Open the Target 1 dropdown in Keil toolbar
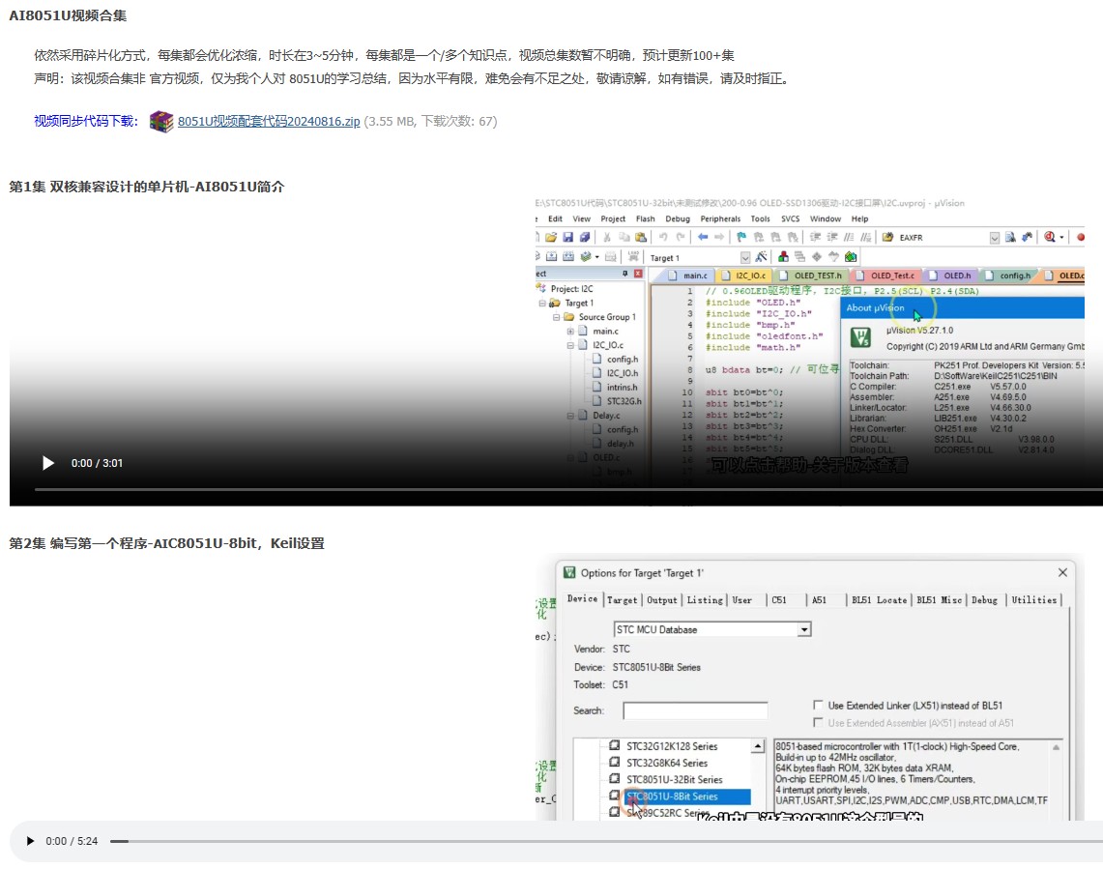 (745, 257)
